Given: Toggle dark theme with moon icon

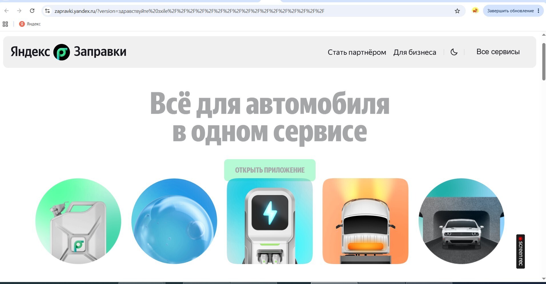Looking at the screenshot, I should click(x=454, y=52).
